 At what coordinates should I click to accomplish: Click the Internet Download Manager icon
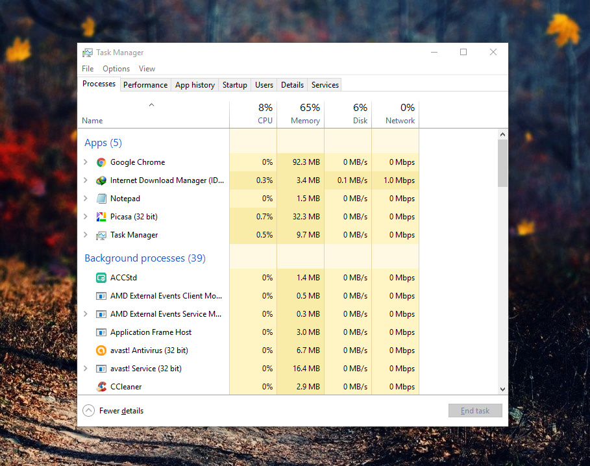101,180
